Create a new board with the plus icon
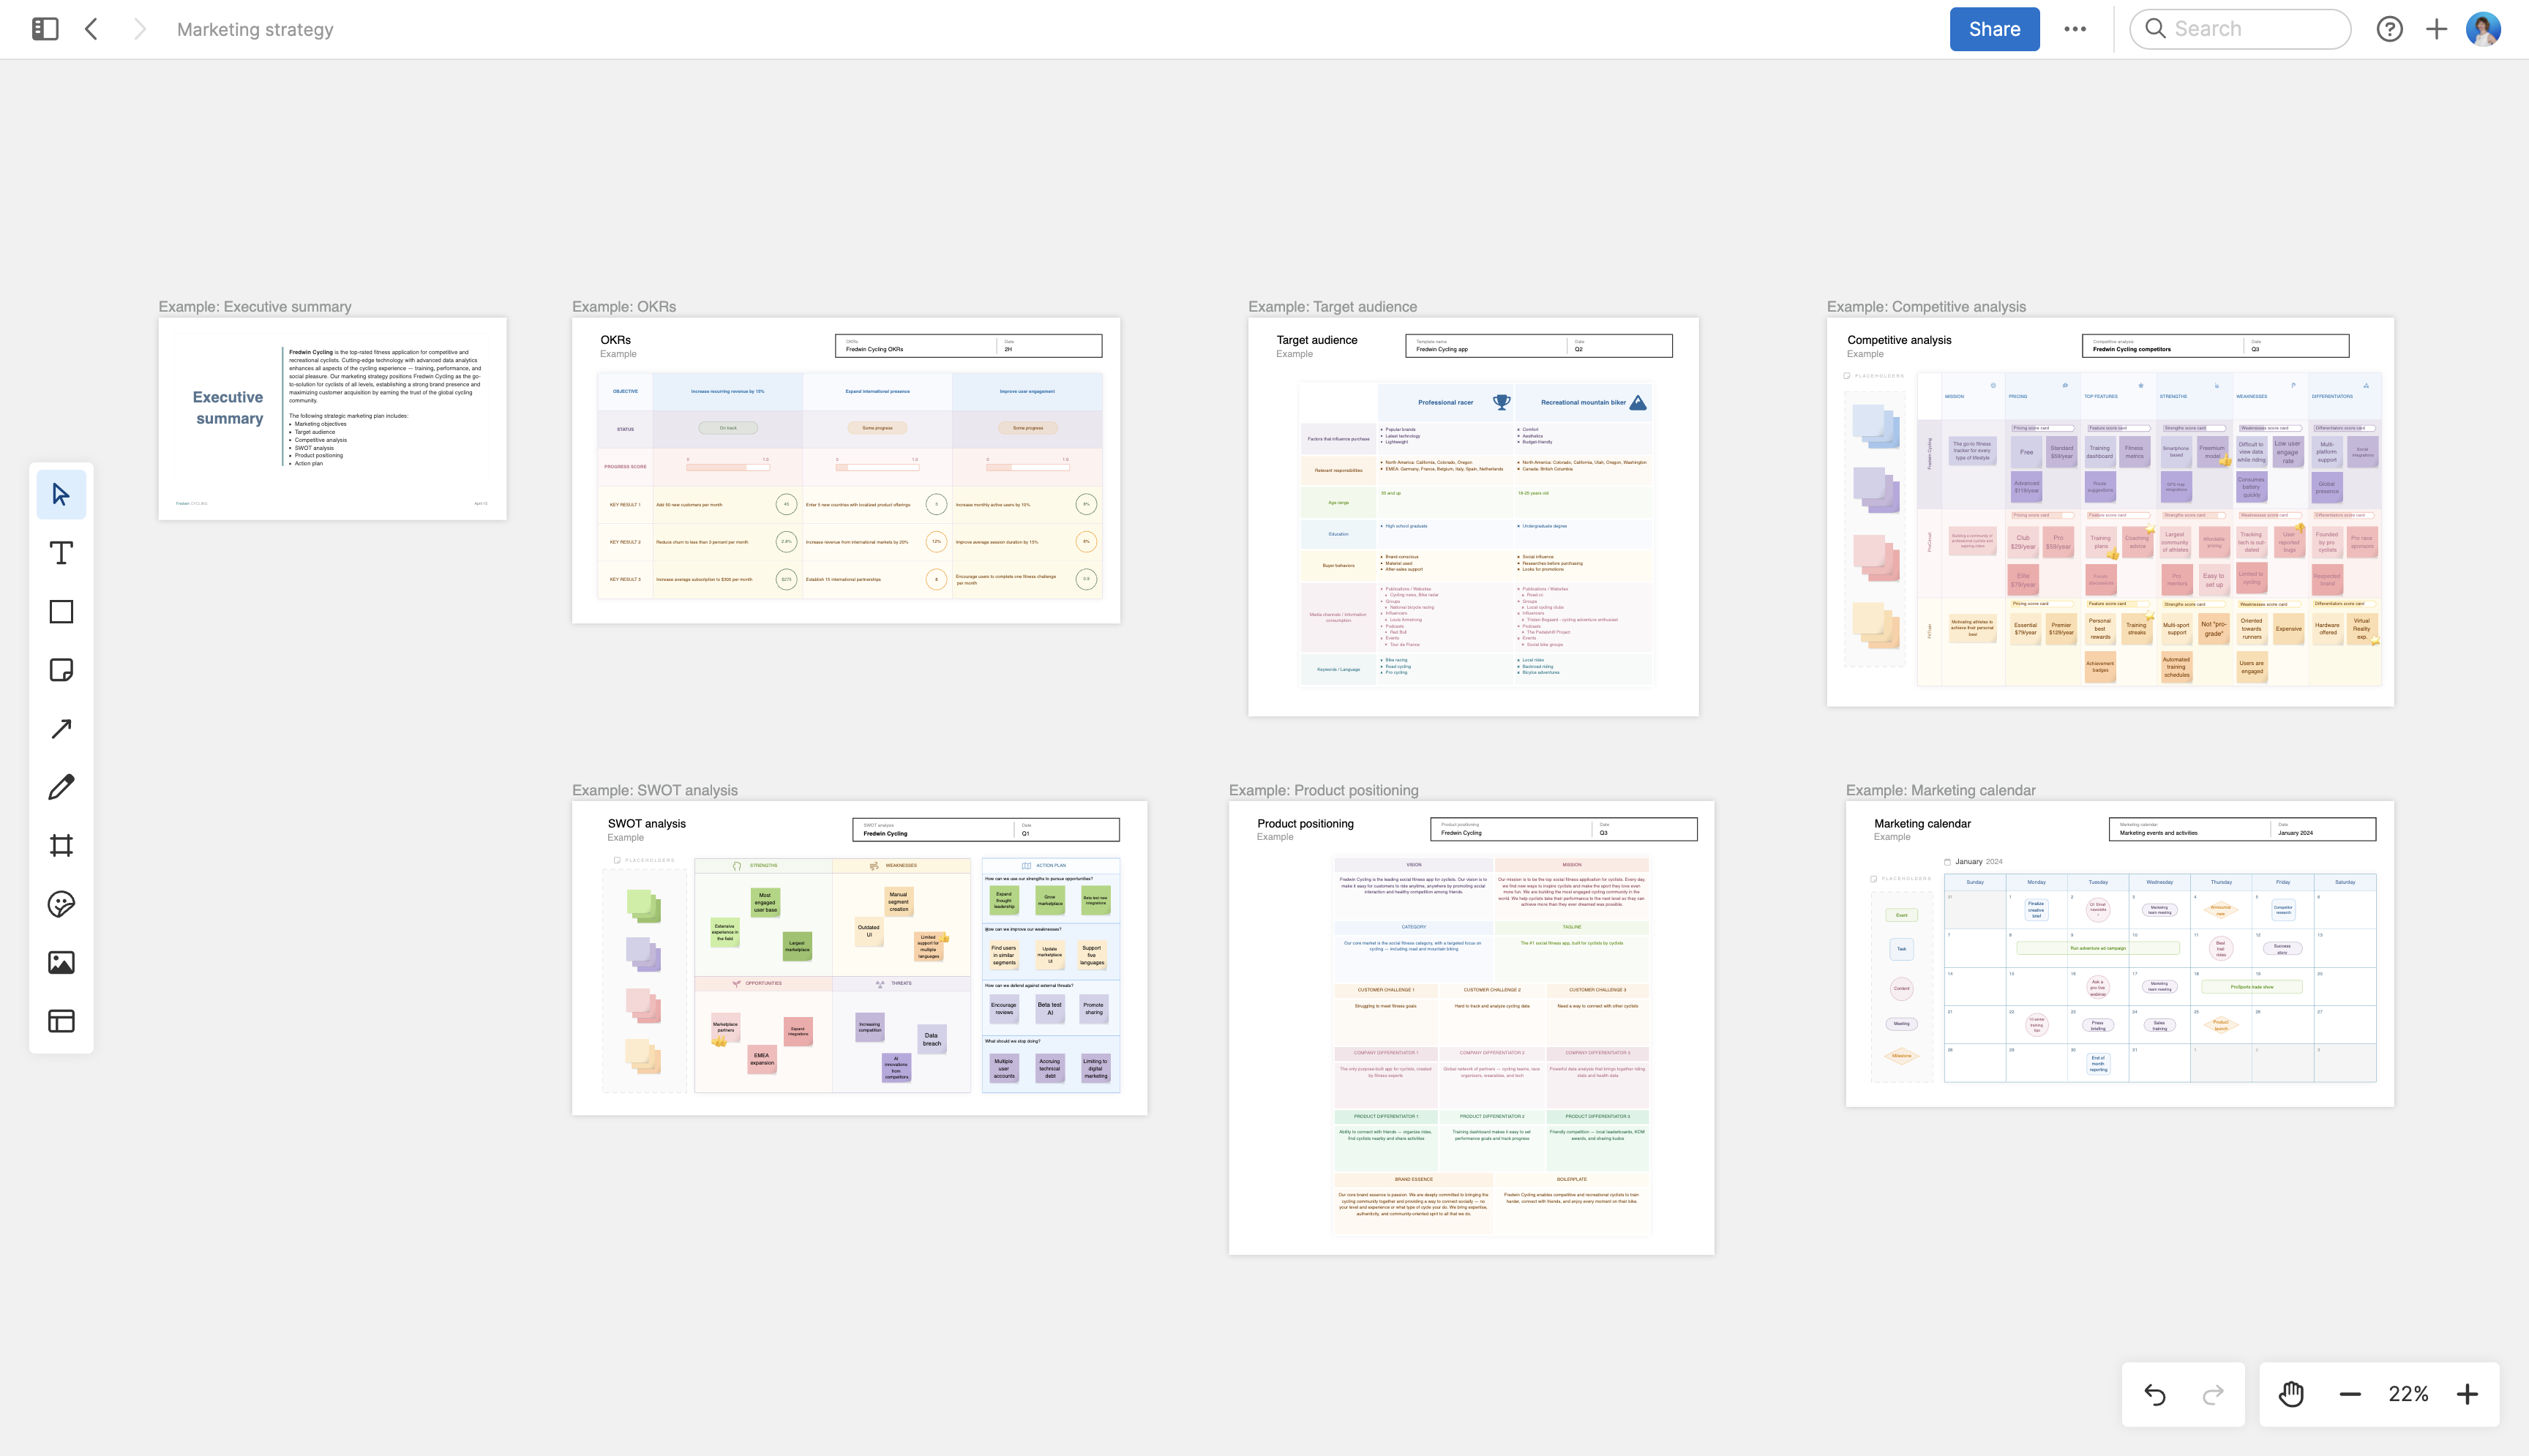This screenshot has width=2529, height=1456. click(2436, 29)
